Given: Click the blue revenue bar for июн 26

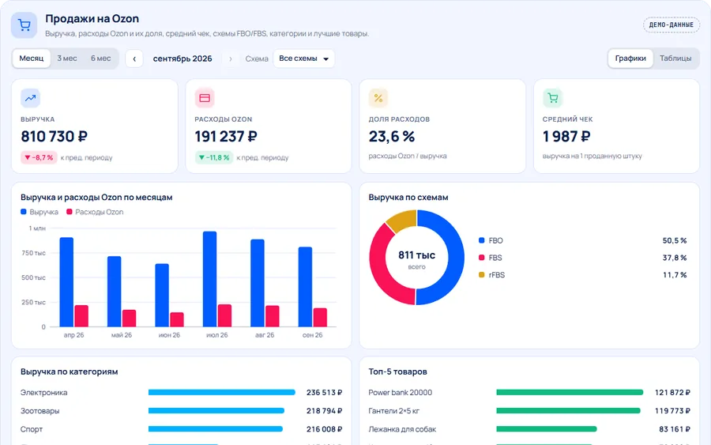Looking at the screenshot, I should [162, 295].
